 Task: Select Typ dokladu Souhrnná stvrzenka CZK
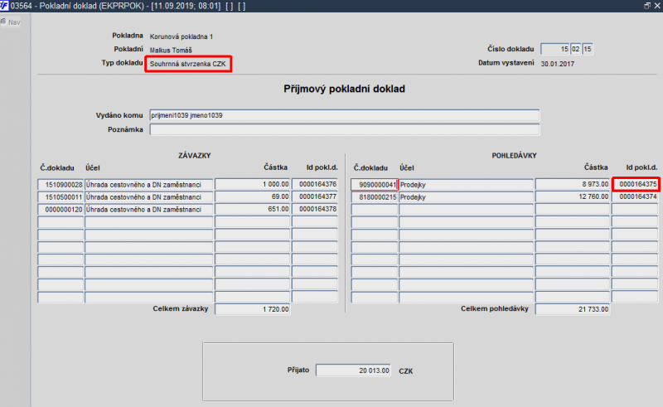[x=188, y=64]
